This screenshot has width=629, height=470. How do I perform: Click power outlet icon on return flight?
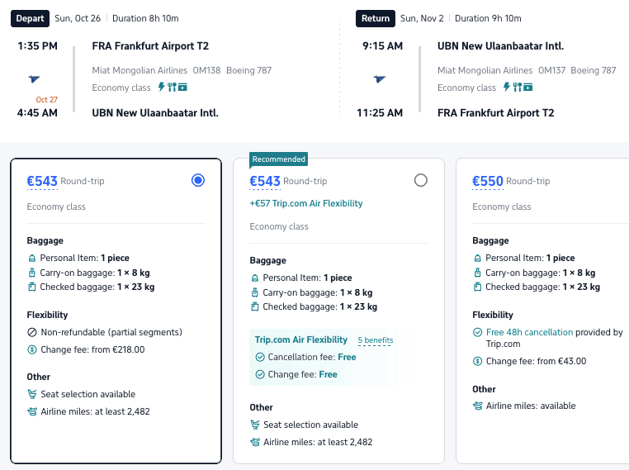coord(507,88)
